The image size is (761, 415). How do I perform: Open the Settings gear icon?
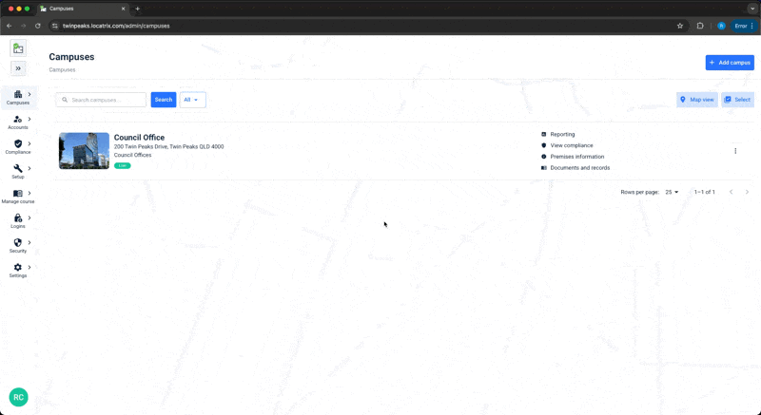[x=18, y=267]
